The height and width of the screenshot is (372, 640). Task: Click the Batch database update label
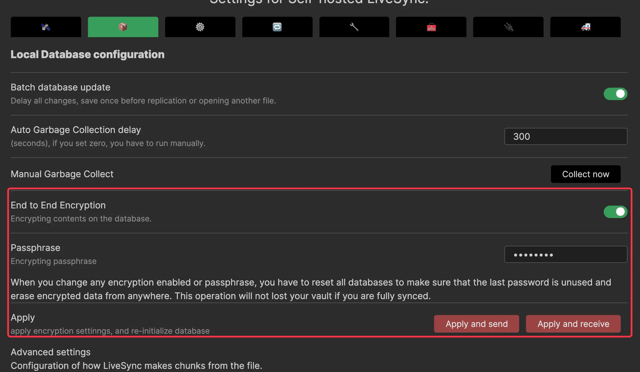pyautogui.click(x=60, y=87)
